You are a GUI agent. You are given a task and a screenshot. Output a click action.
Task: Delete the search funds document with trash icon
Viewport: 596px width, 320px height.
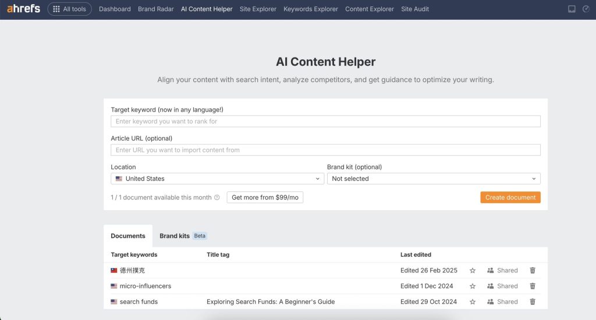click(533, 302)
